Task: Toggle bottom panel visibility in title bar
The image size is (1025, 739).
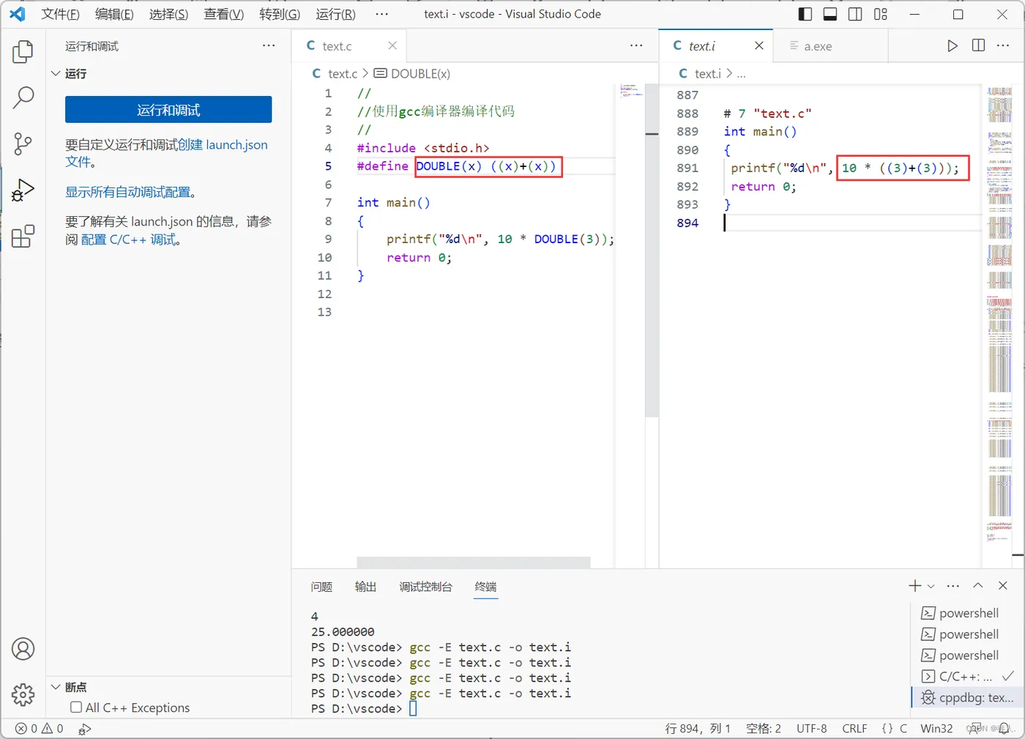Action: pyautogui.click(x=830, y=14)
